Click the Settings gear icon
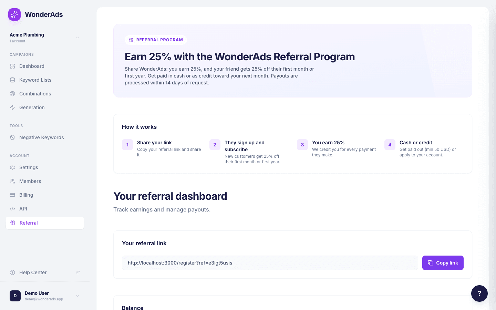 click(x=12, y=167)
